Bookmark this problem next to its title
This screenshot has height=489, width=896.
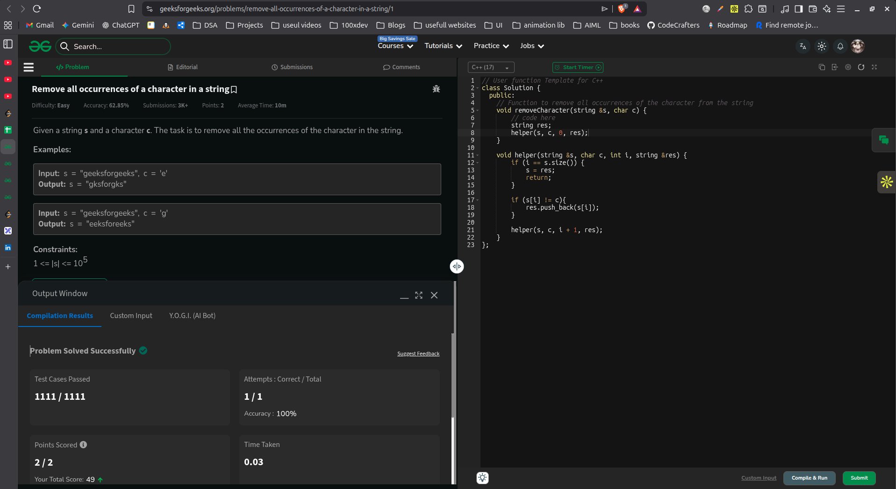[234, 89]
